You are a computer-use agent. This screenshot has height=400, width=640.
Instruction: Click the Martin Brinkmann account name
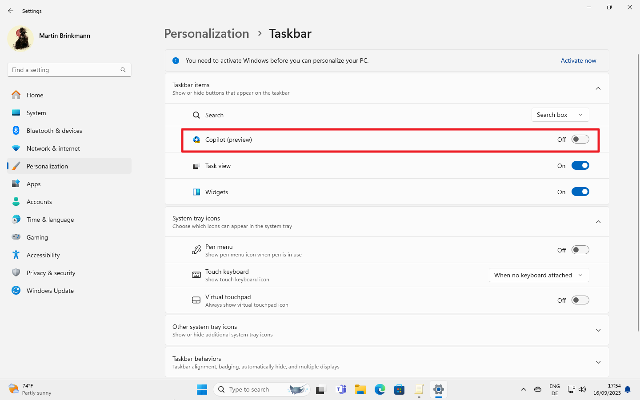coord(64,36)
